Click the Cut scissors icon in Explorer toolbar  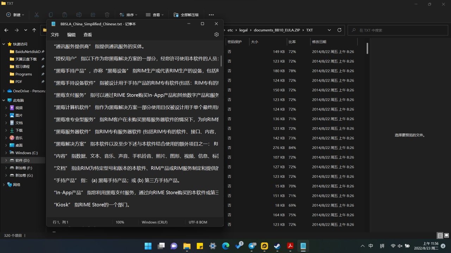(x=37, y=15)
